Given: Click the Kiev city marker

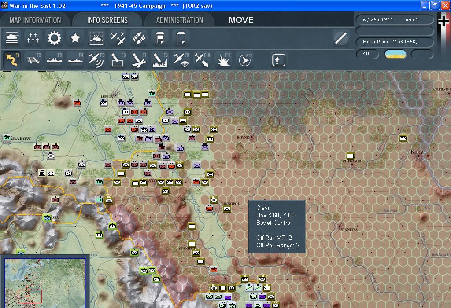Looking at the screenshot, I should 420,156.
